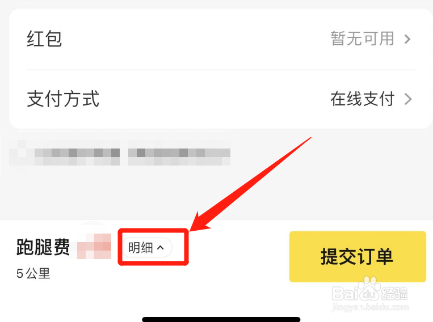The height and width of the screenshot is (322, 433).
Task: Tap the blurred price next to 跑腿费
Action: click(94, 246)
